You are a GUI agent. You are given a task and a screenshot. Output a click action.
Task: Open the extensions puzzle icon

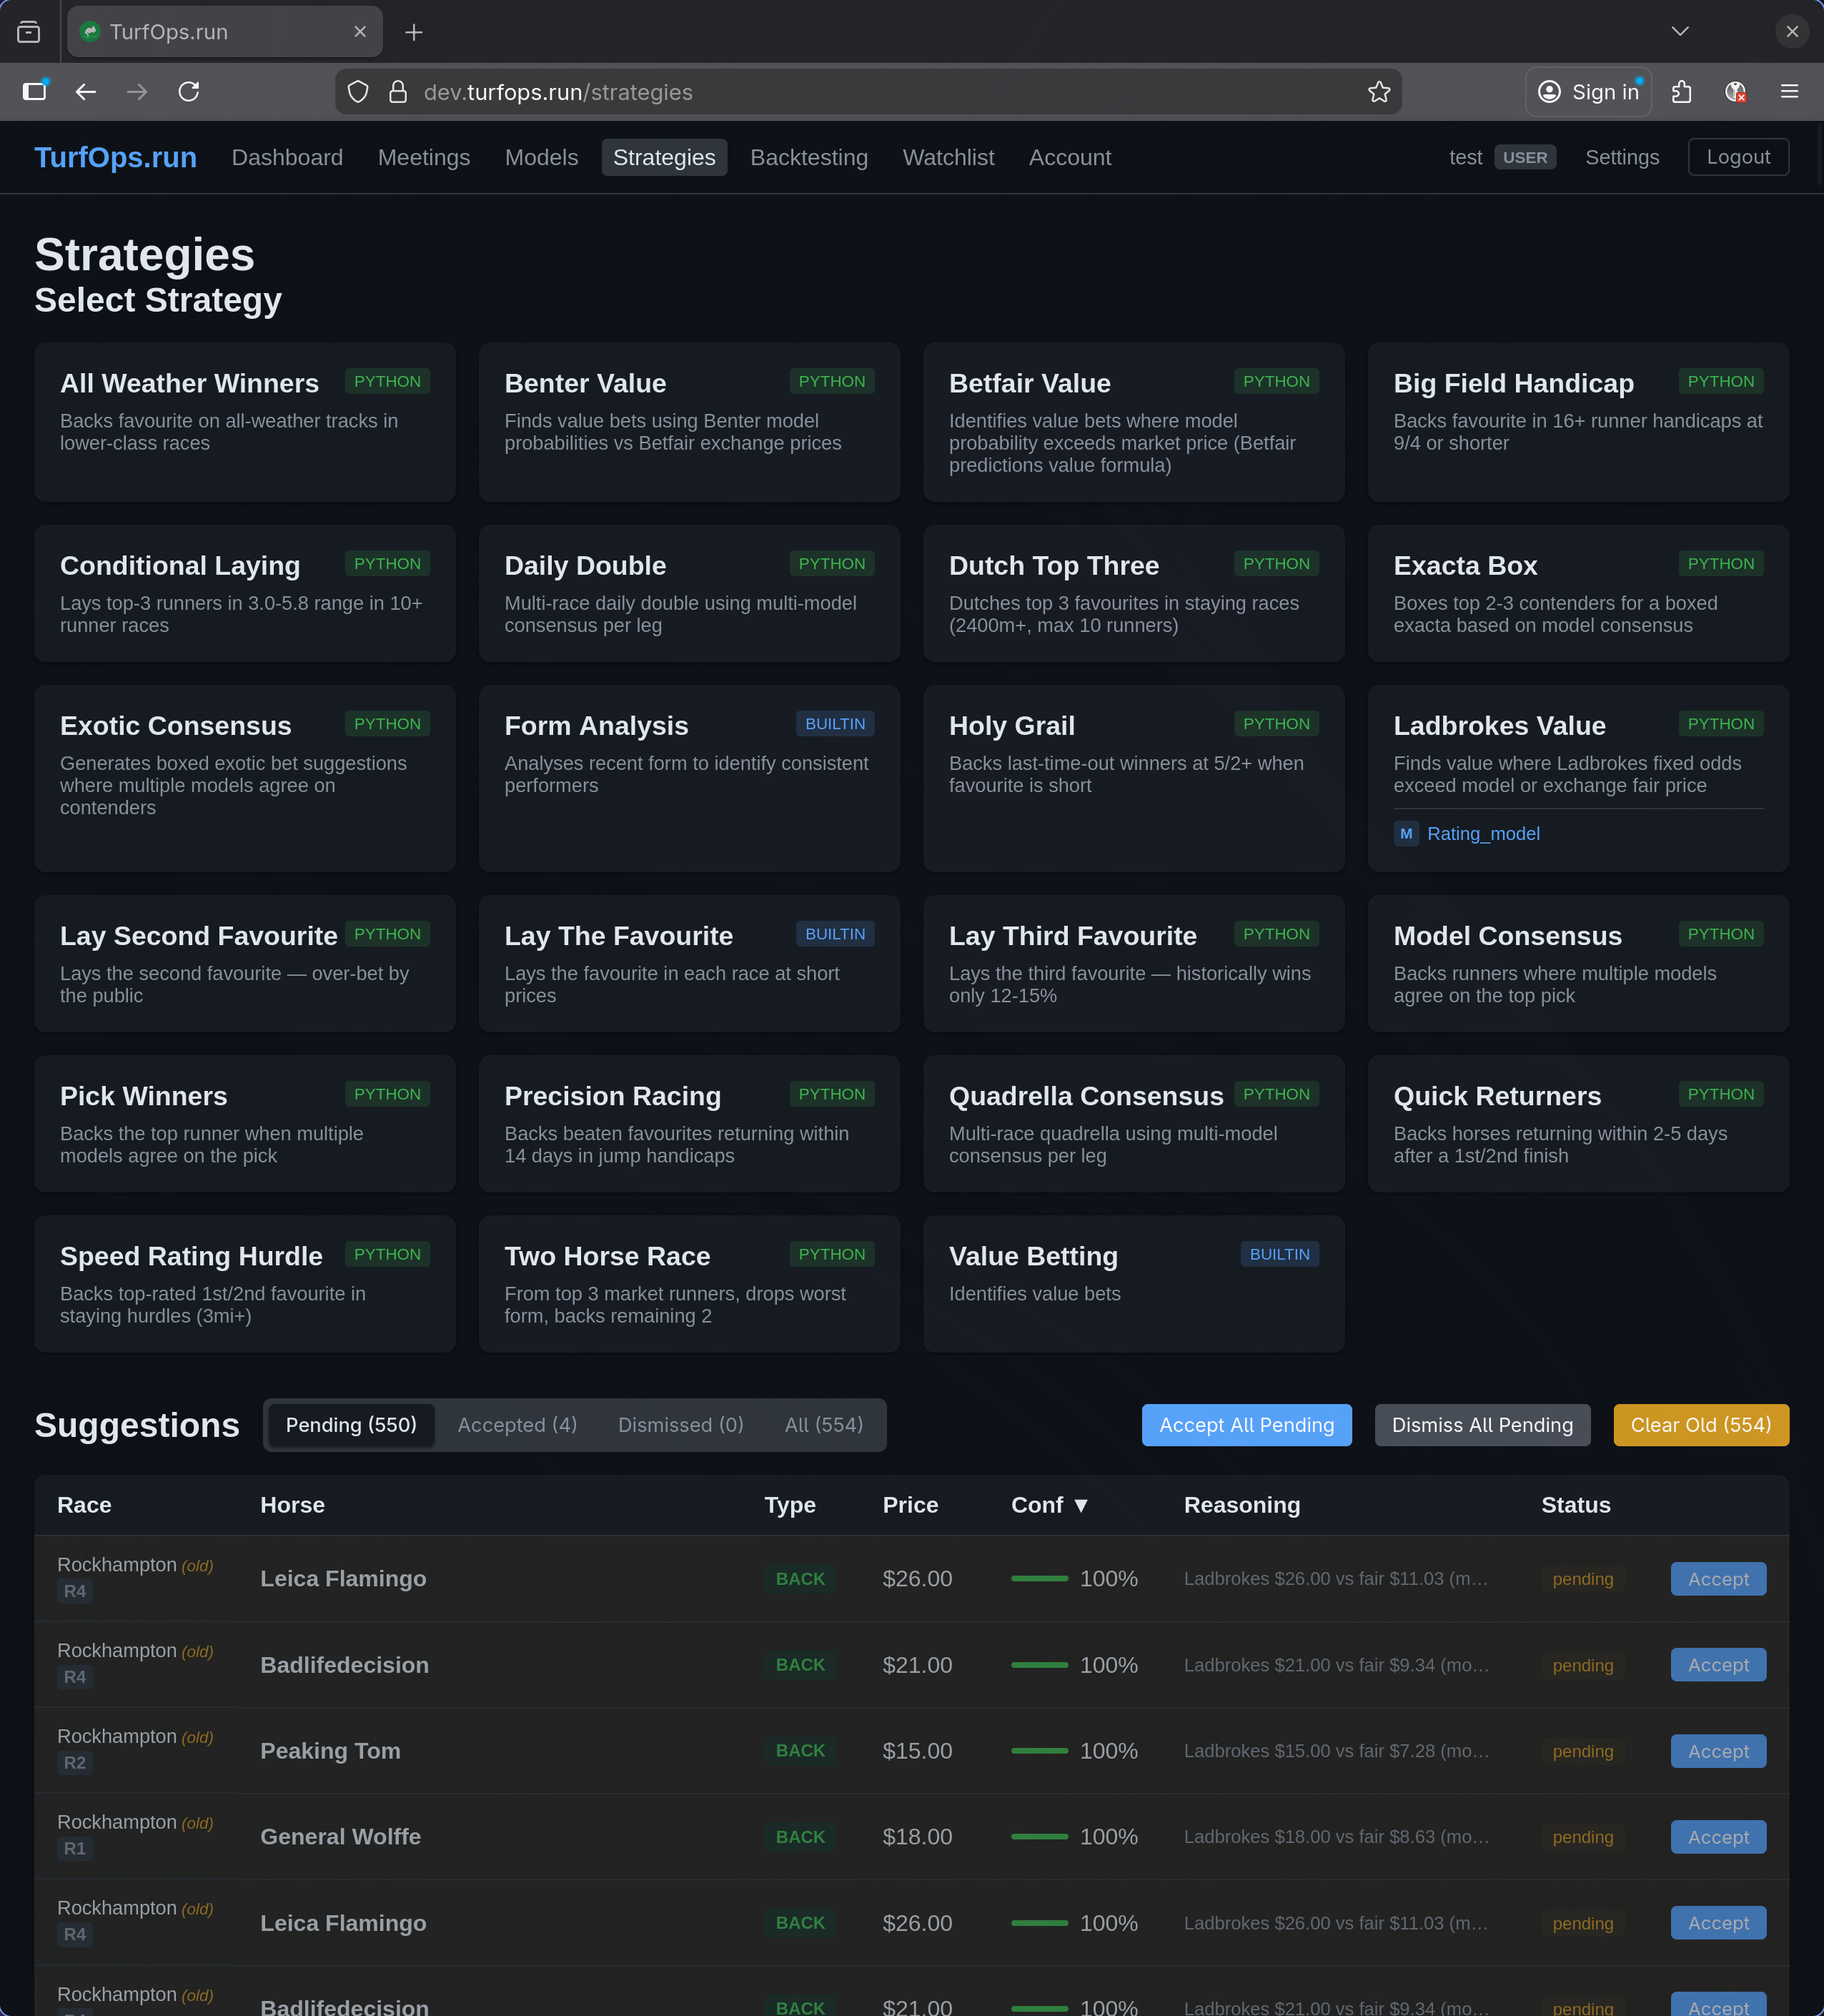pyautogui.click(x=1682, y=92)
